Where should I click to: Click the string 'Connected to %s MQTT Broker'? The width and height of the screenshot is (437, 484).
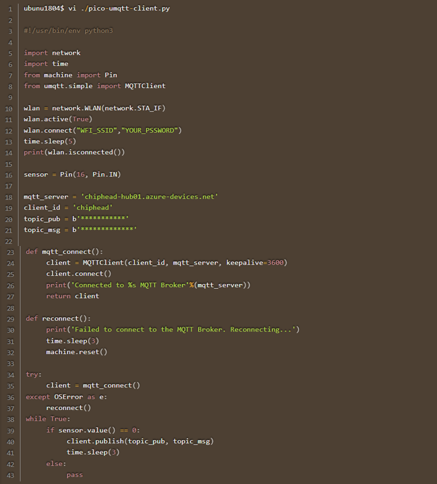[130, 285]
